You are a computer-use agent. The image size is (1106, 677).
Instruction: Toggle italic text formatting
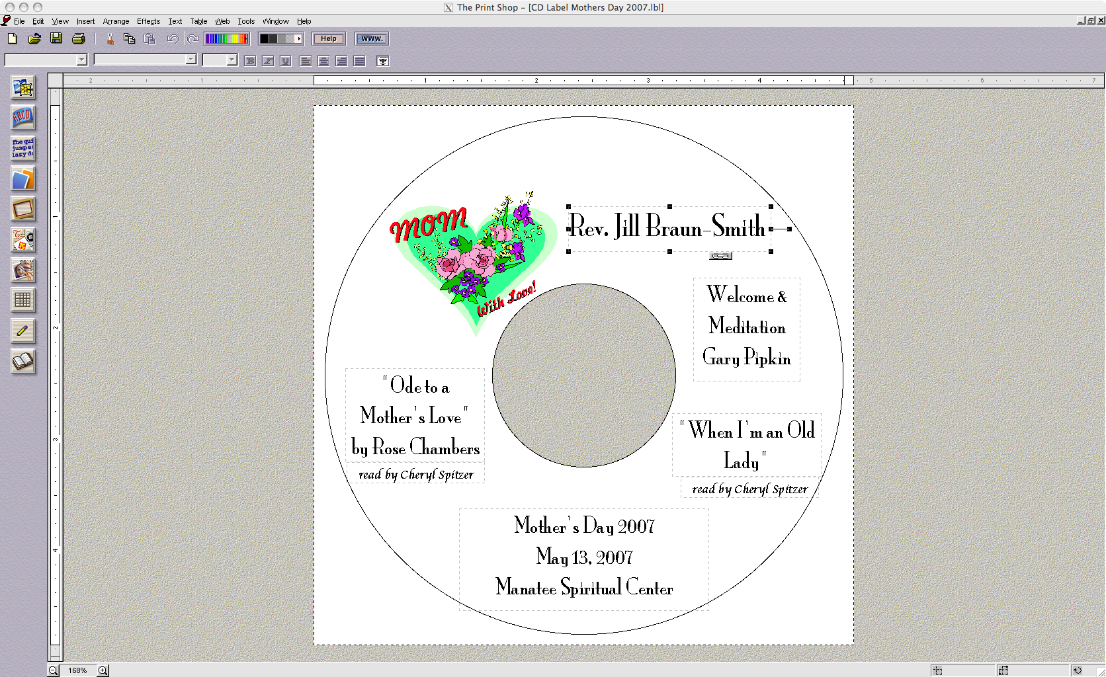(267, 60)
